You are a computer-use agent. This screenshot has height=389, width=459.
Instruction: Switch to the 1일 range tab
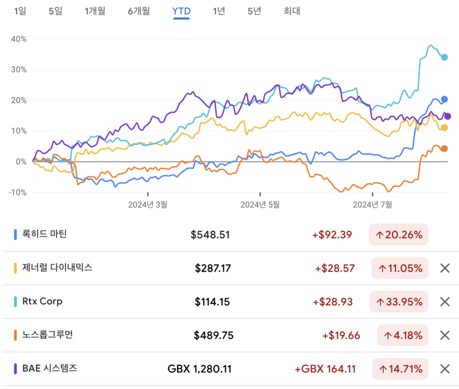20,11
